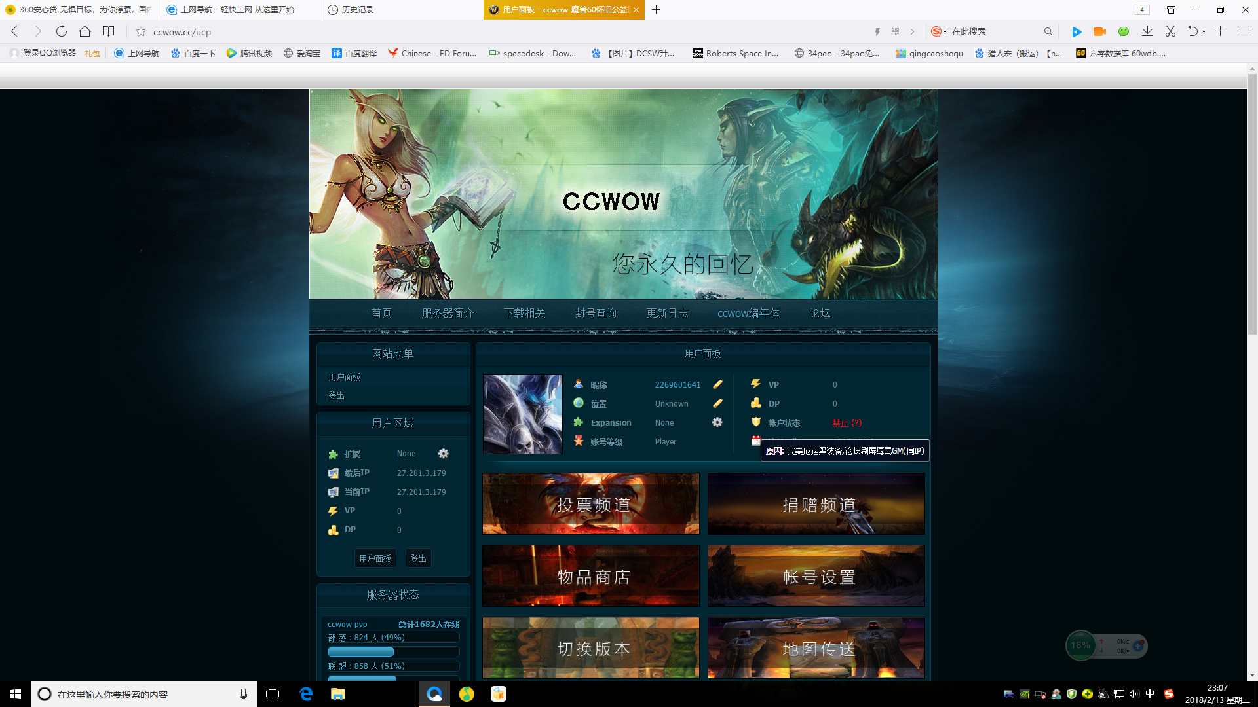Click the scissors screenshot icon
Viewport: 1258px width, 707px height.
click(x=1170, y=31)
